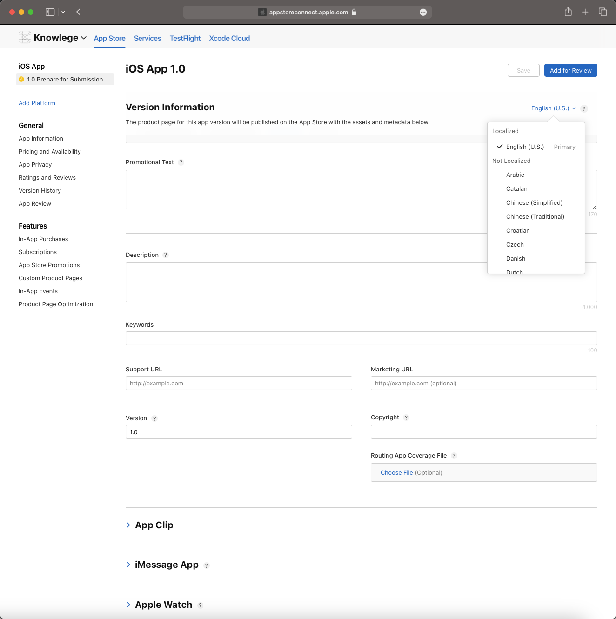Open App Review in sidebar
This screenshot has height=619, width=616.
pos(35,204)
